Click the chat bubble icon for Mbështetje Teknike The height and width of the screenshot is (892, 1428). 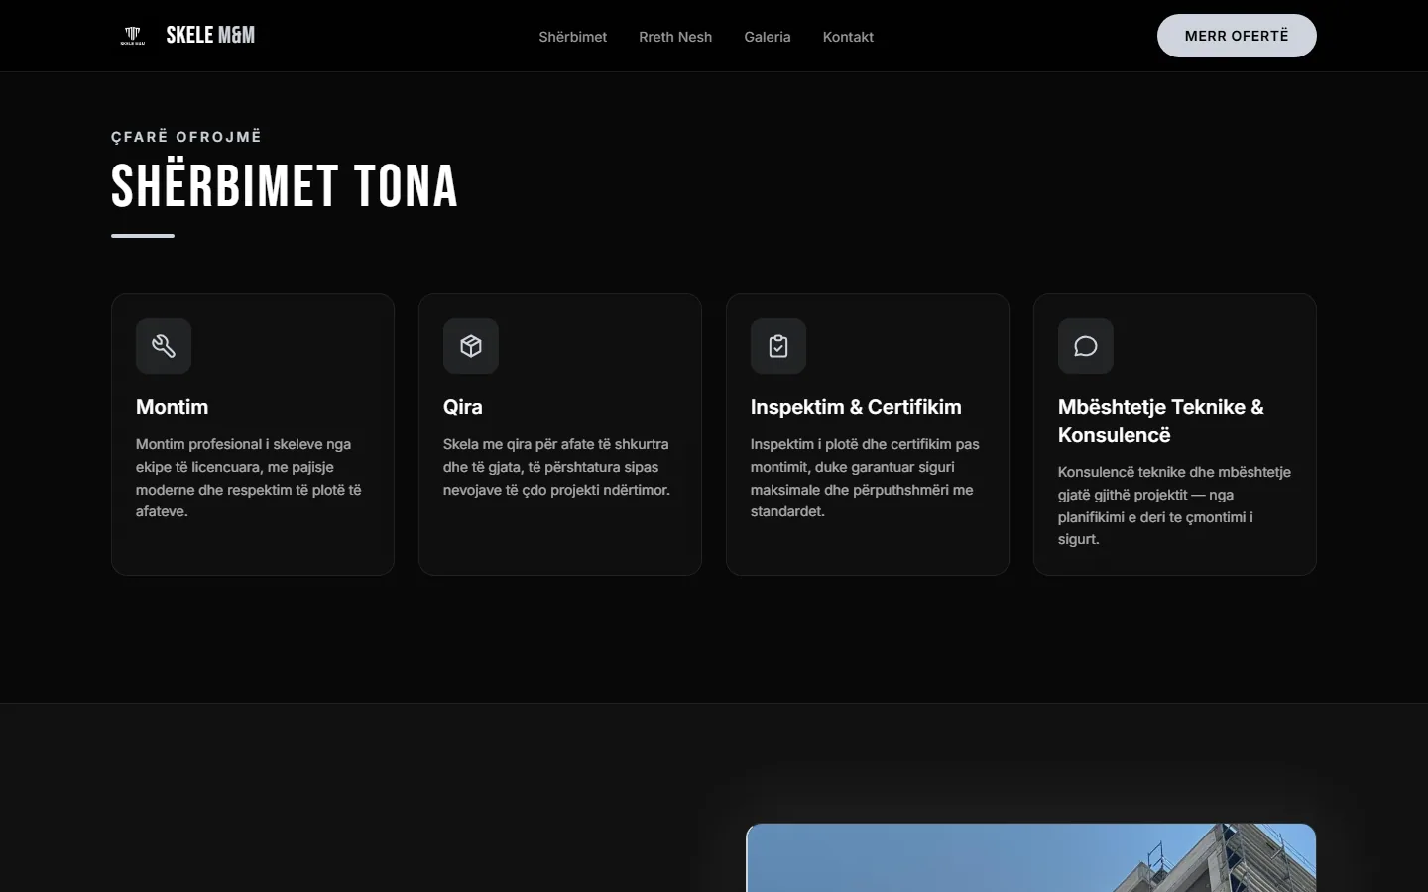(1086, 346)
